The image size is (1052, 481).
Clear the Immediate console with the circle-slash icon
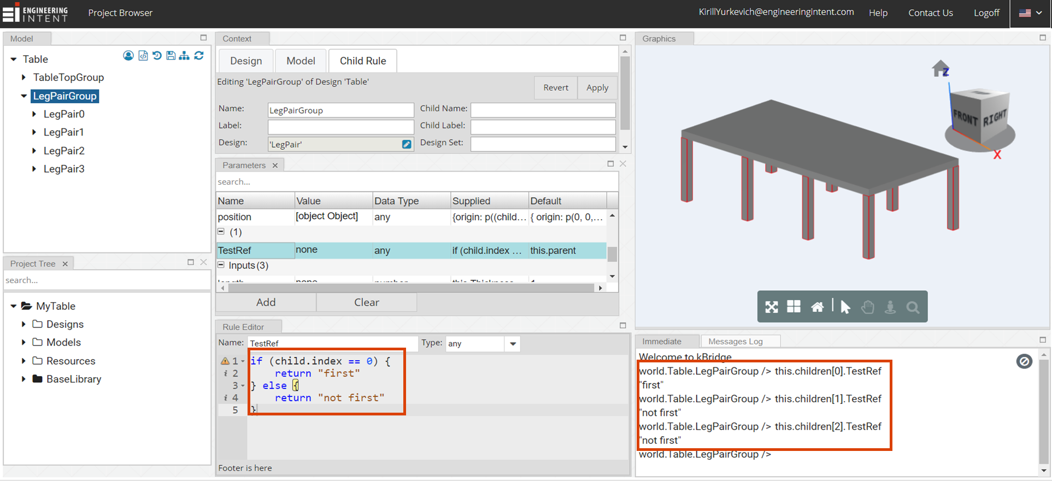1024,361
